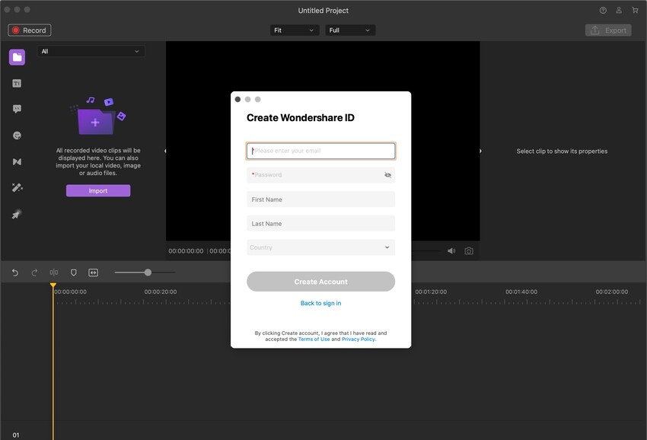647x440 pixels.
Task: Click the Export button
Action: 608,30
